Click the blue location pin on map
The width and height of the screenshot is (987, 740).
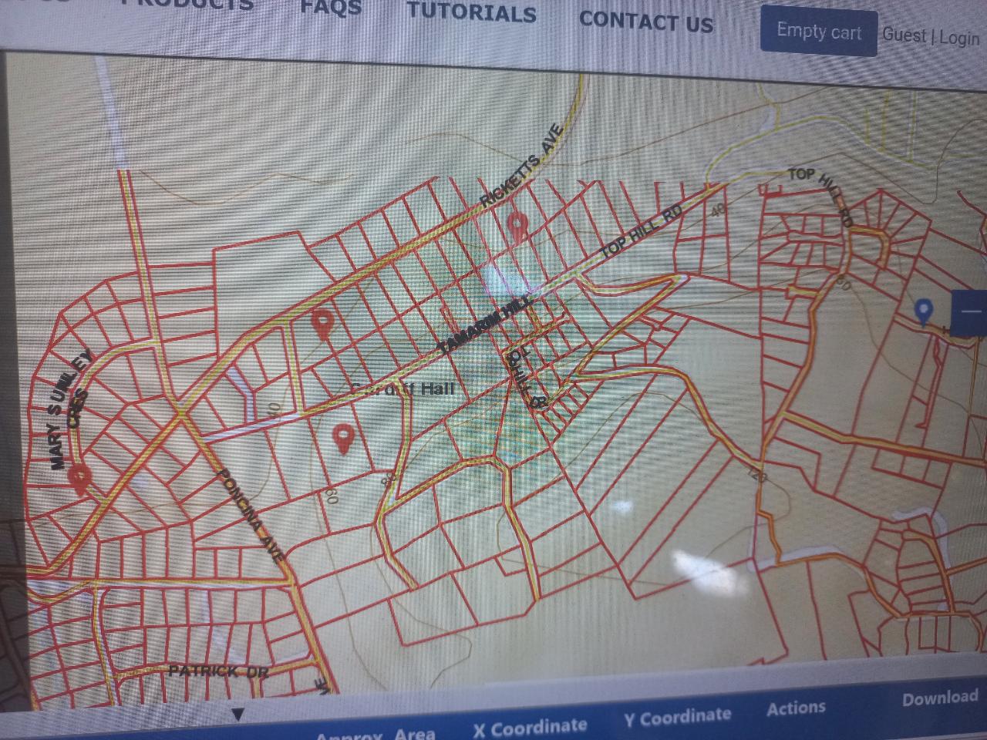(923, 311)
